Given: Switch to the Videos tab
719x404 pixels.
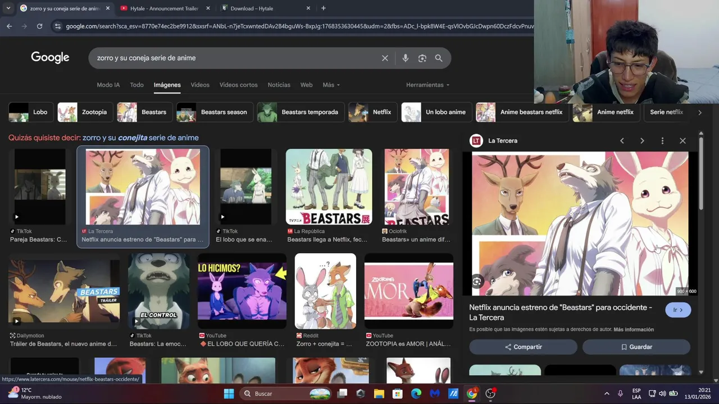Looking at the screenshot, I should pos(200,85).
